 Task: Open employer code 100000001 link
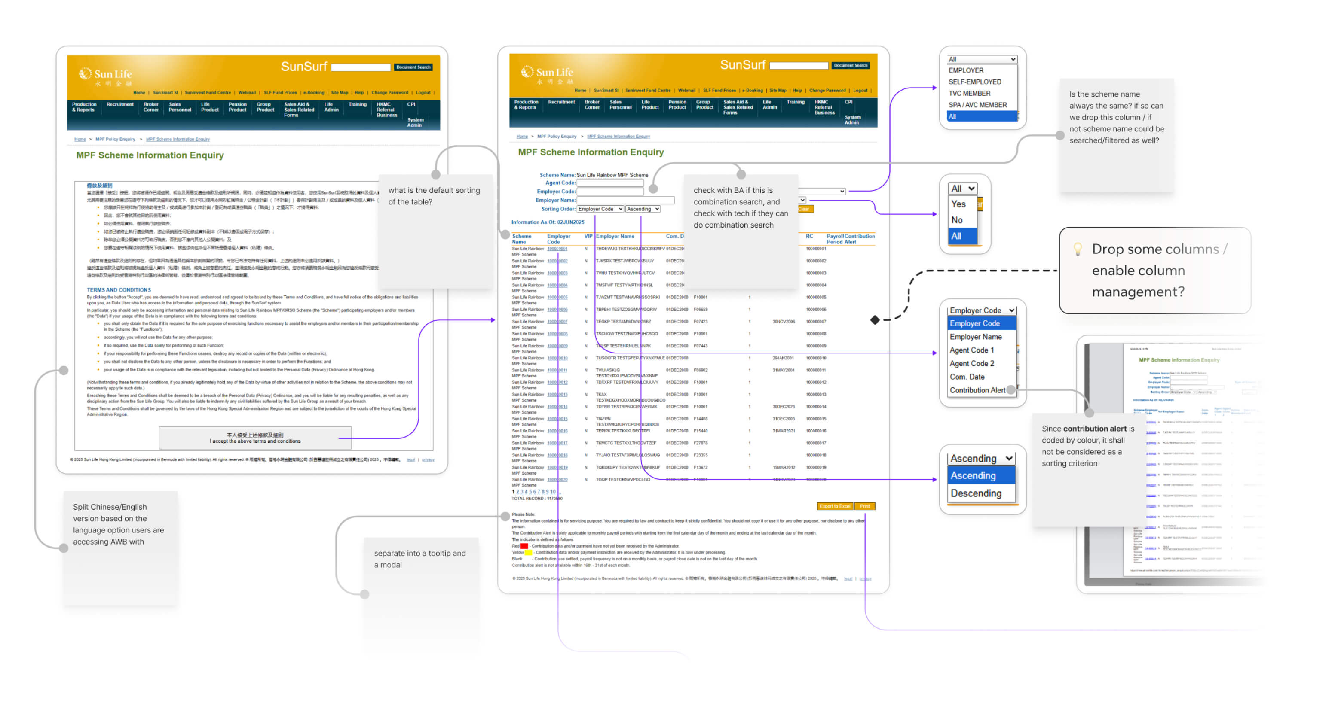pos(557,249)
